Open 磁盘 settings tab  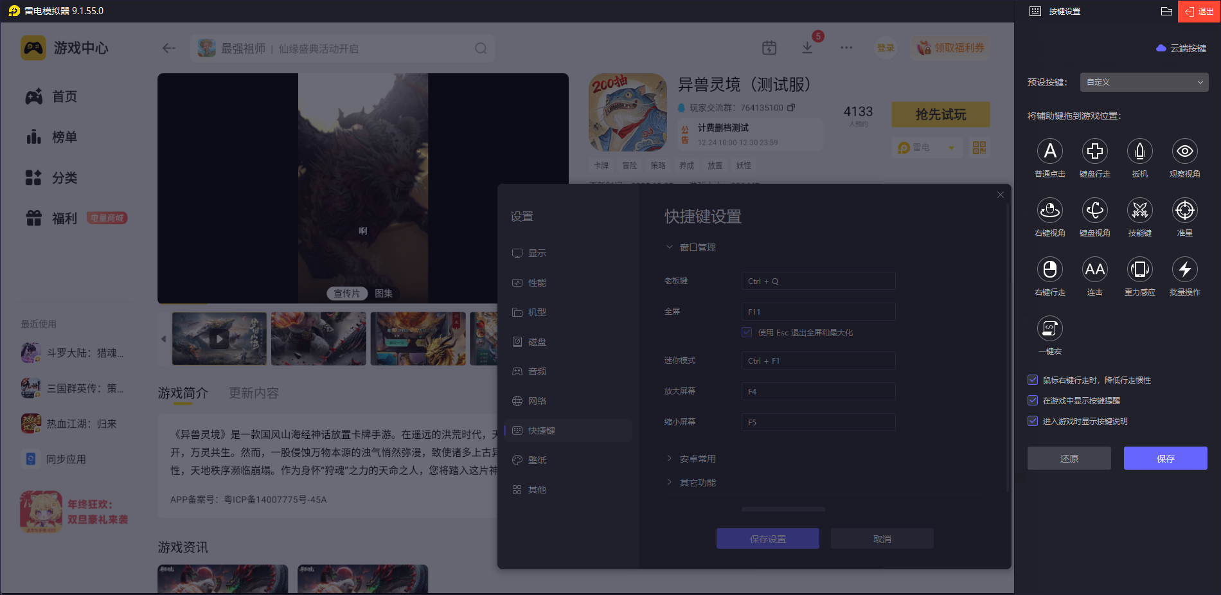[568, 342]
